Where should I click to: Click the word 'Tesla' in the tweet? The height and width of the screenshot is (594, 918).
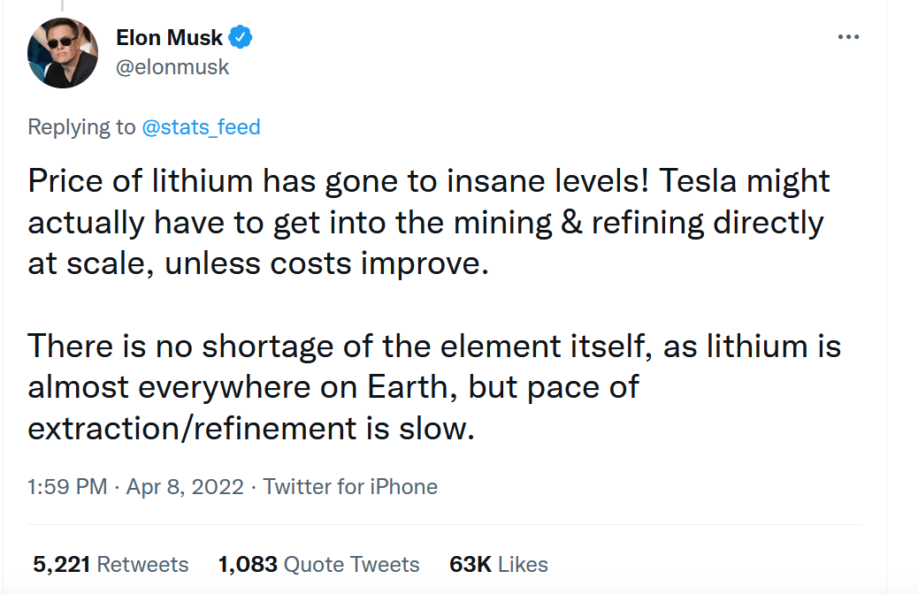(x=697, y=181)
